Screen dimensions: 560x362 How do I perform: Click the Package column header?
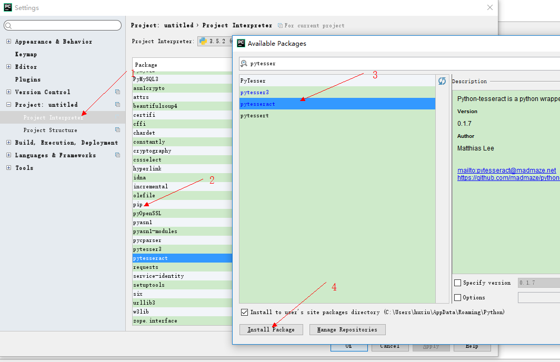point(182,65)
